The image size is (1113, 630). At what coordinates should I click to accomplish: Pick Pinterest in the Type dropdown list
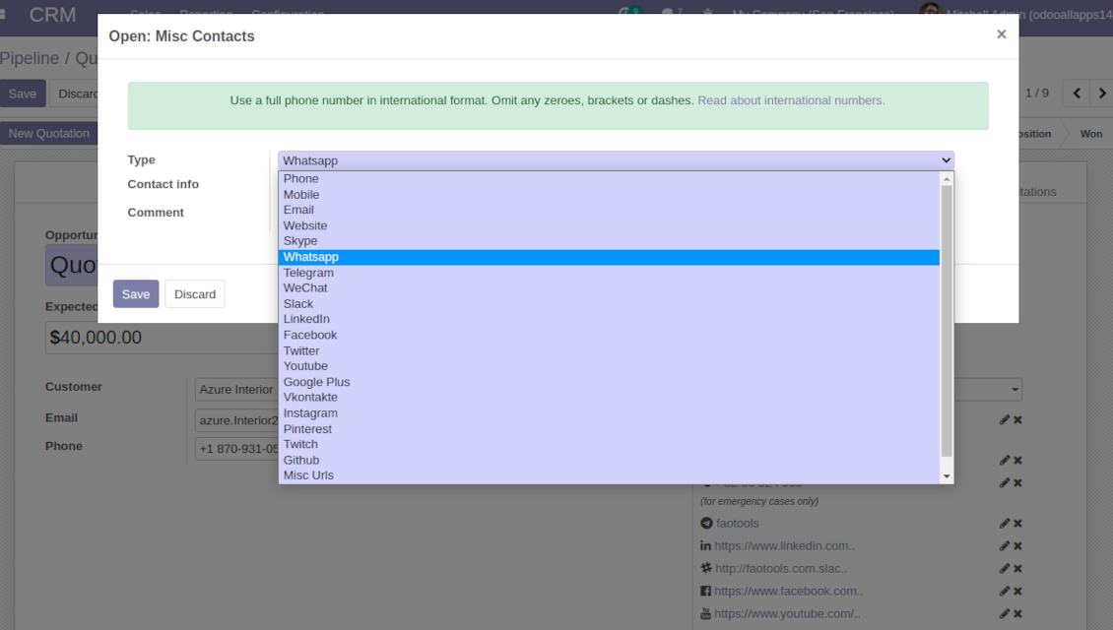pyautogui.click(x=609, y=428)
